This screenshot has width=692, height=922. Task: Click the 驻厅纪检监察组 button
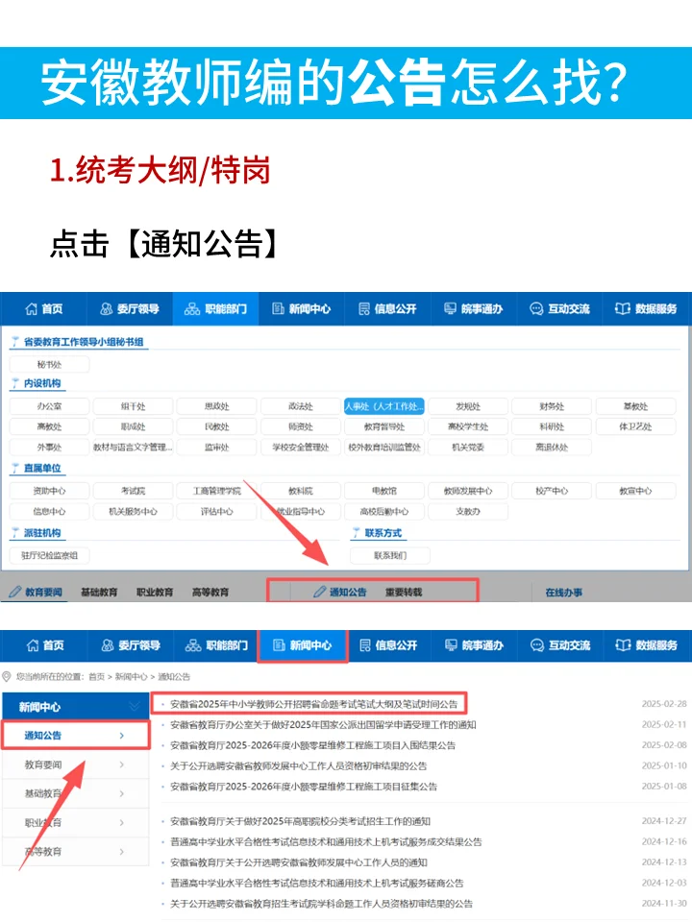coord(49,555)
